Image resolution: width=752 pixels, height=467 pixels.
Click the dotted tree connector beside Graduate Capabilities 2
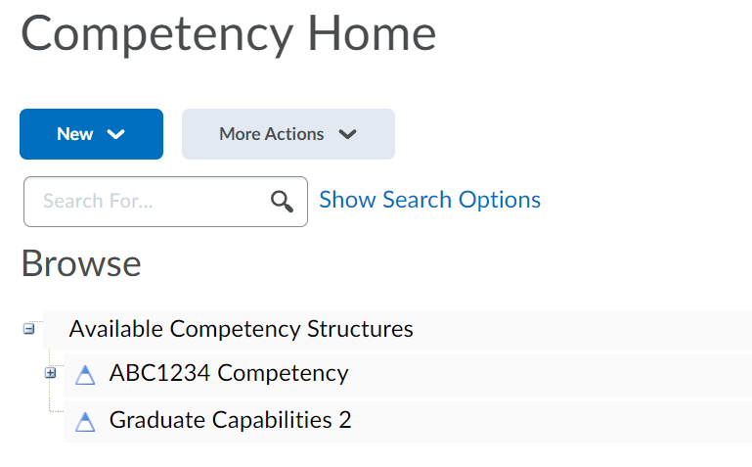(56, 405)
